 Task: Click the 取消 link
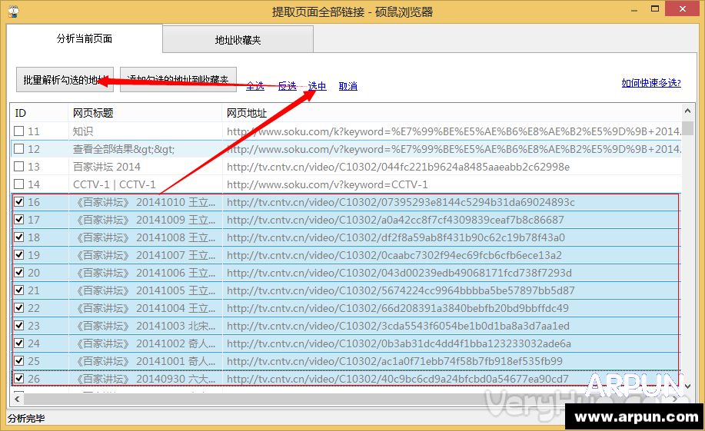pos(348,86)
